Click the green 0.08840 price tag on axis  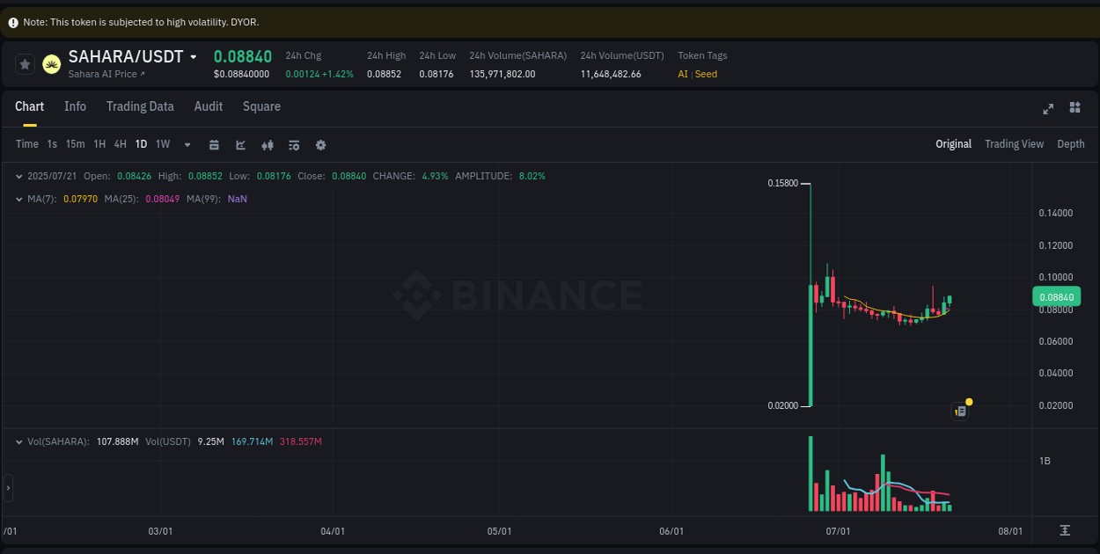(1055, 296)
